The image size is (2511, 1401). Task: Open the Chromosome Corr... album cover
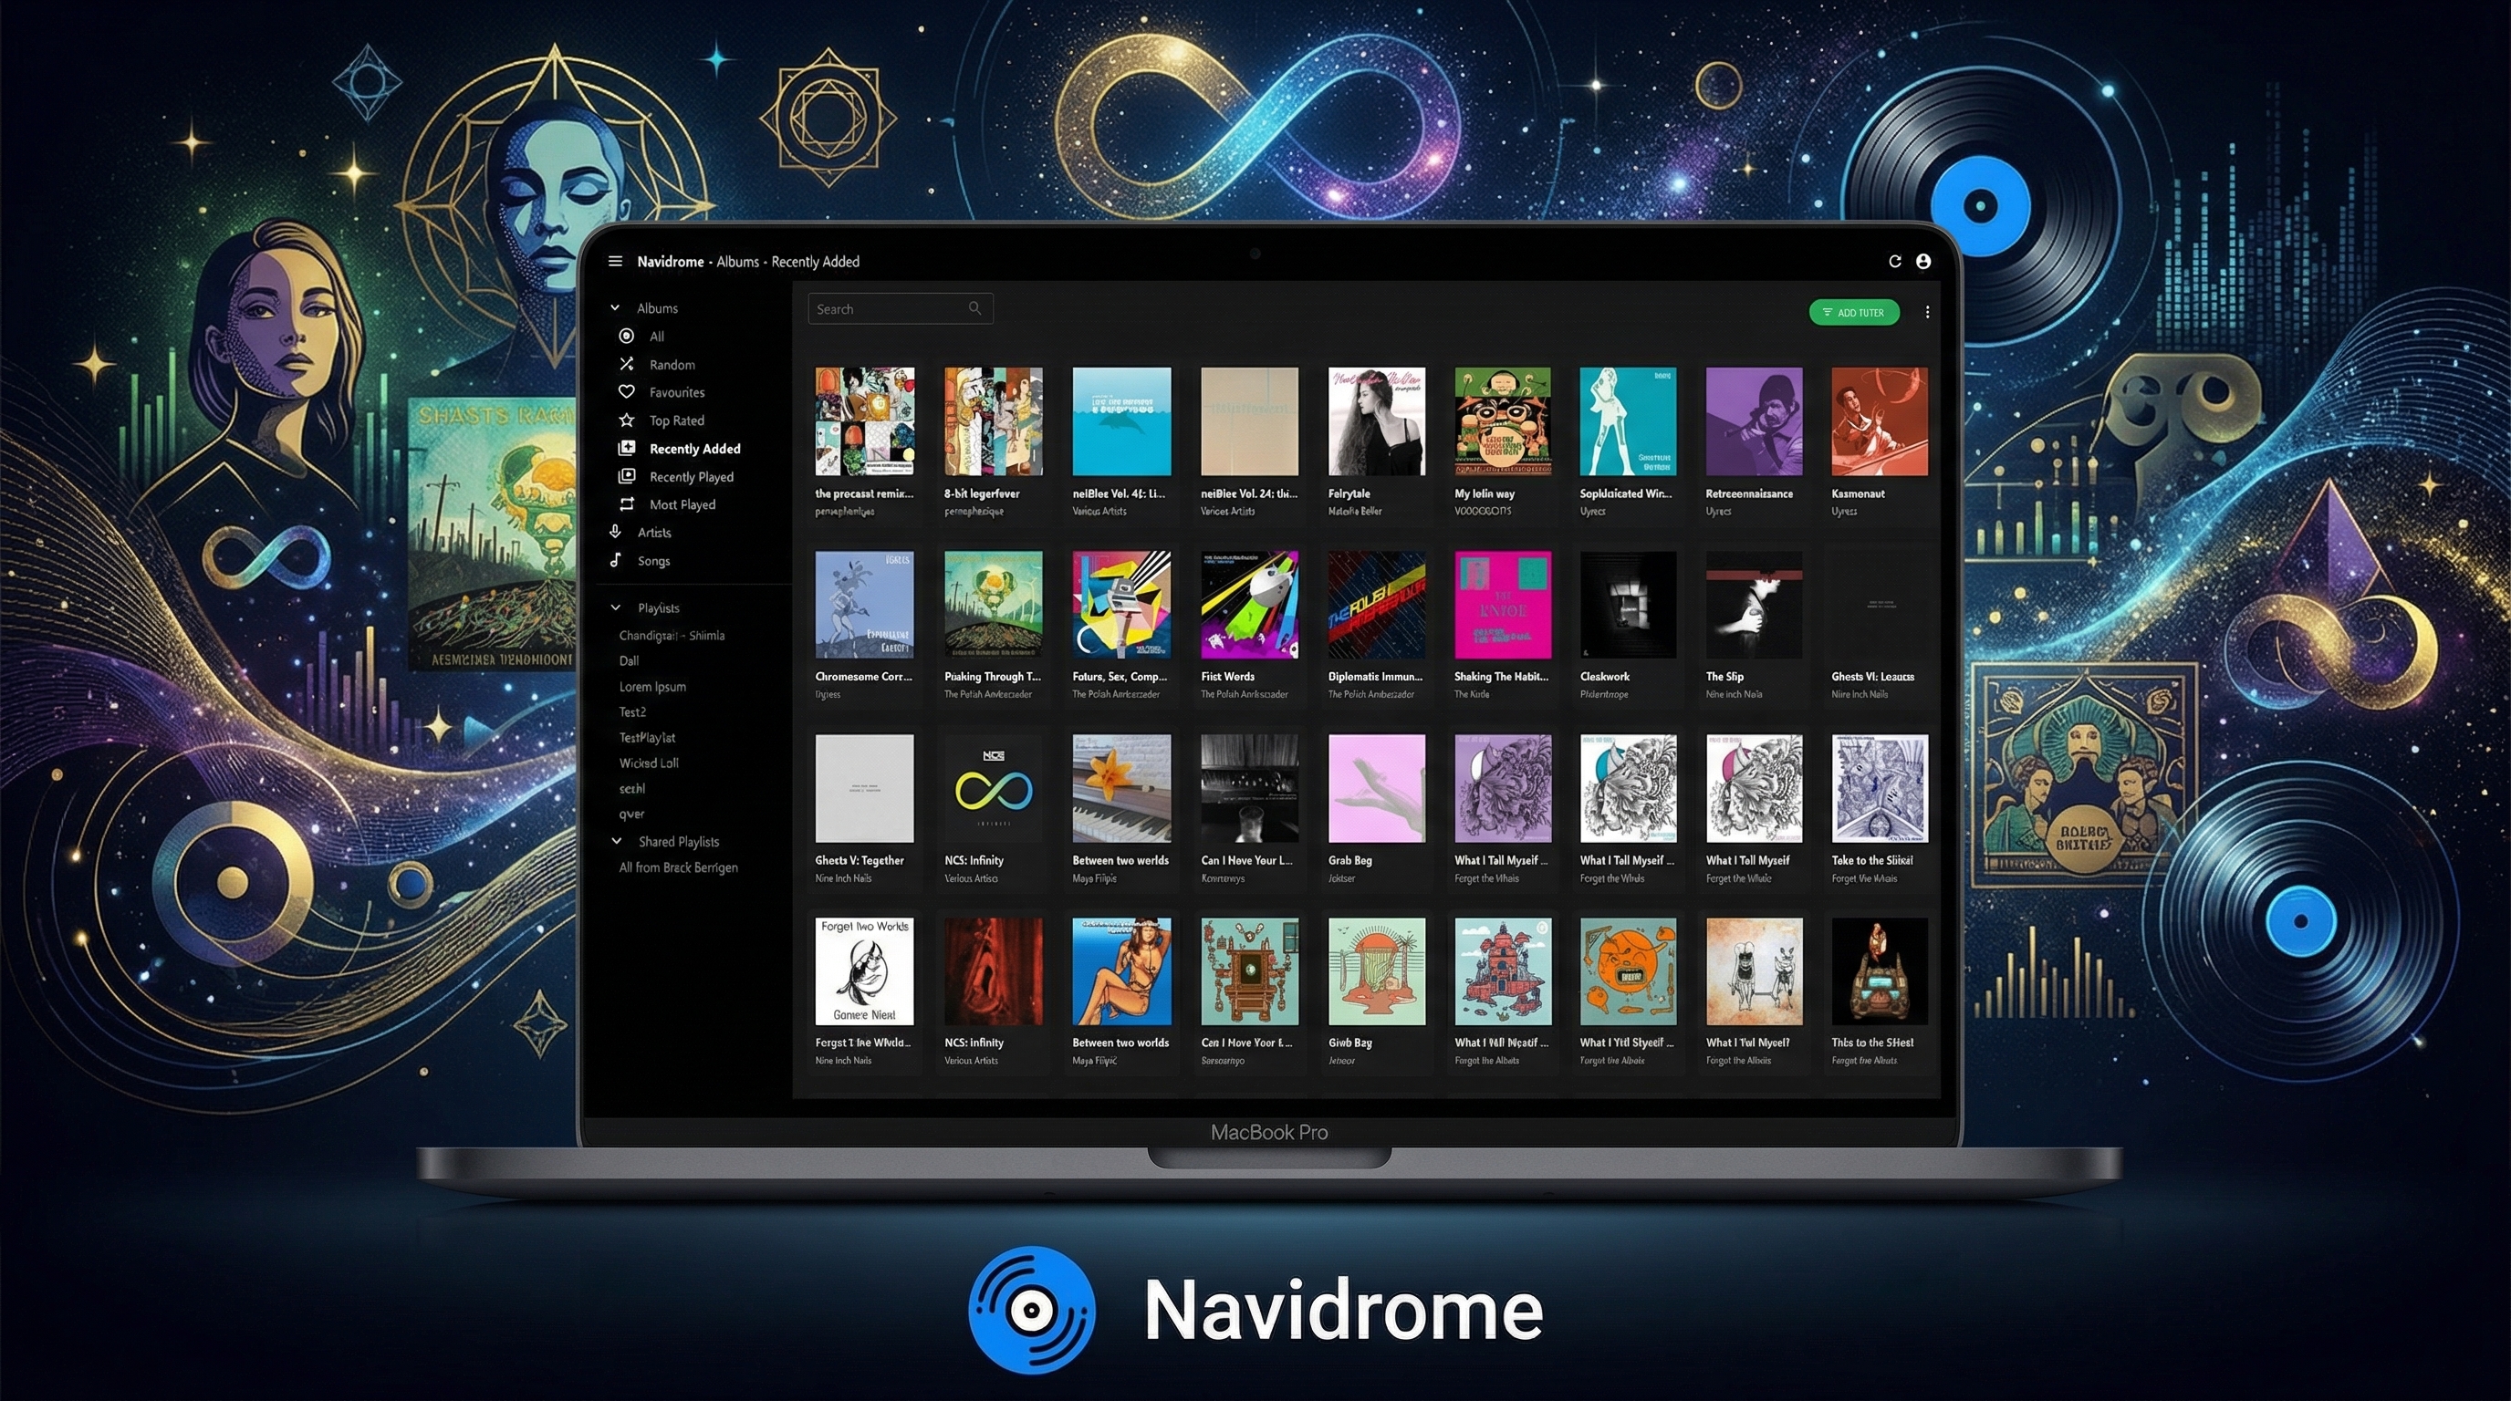(865, 604)
